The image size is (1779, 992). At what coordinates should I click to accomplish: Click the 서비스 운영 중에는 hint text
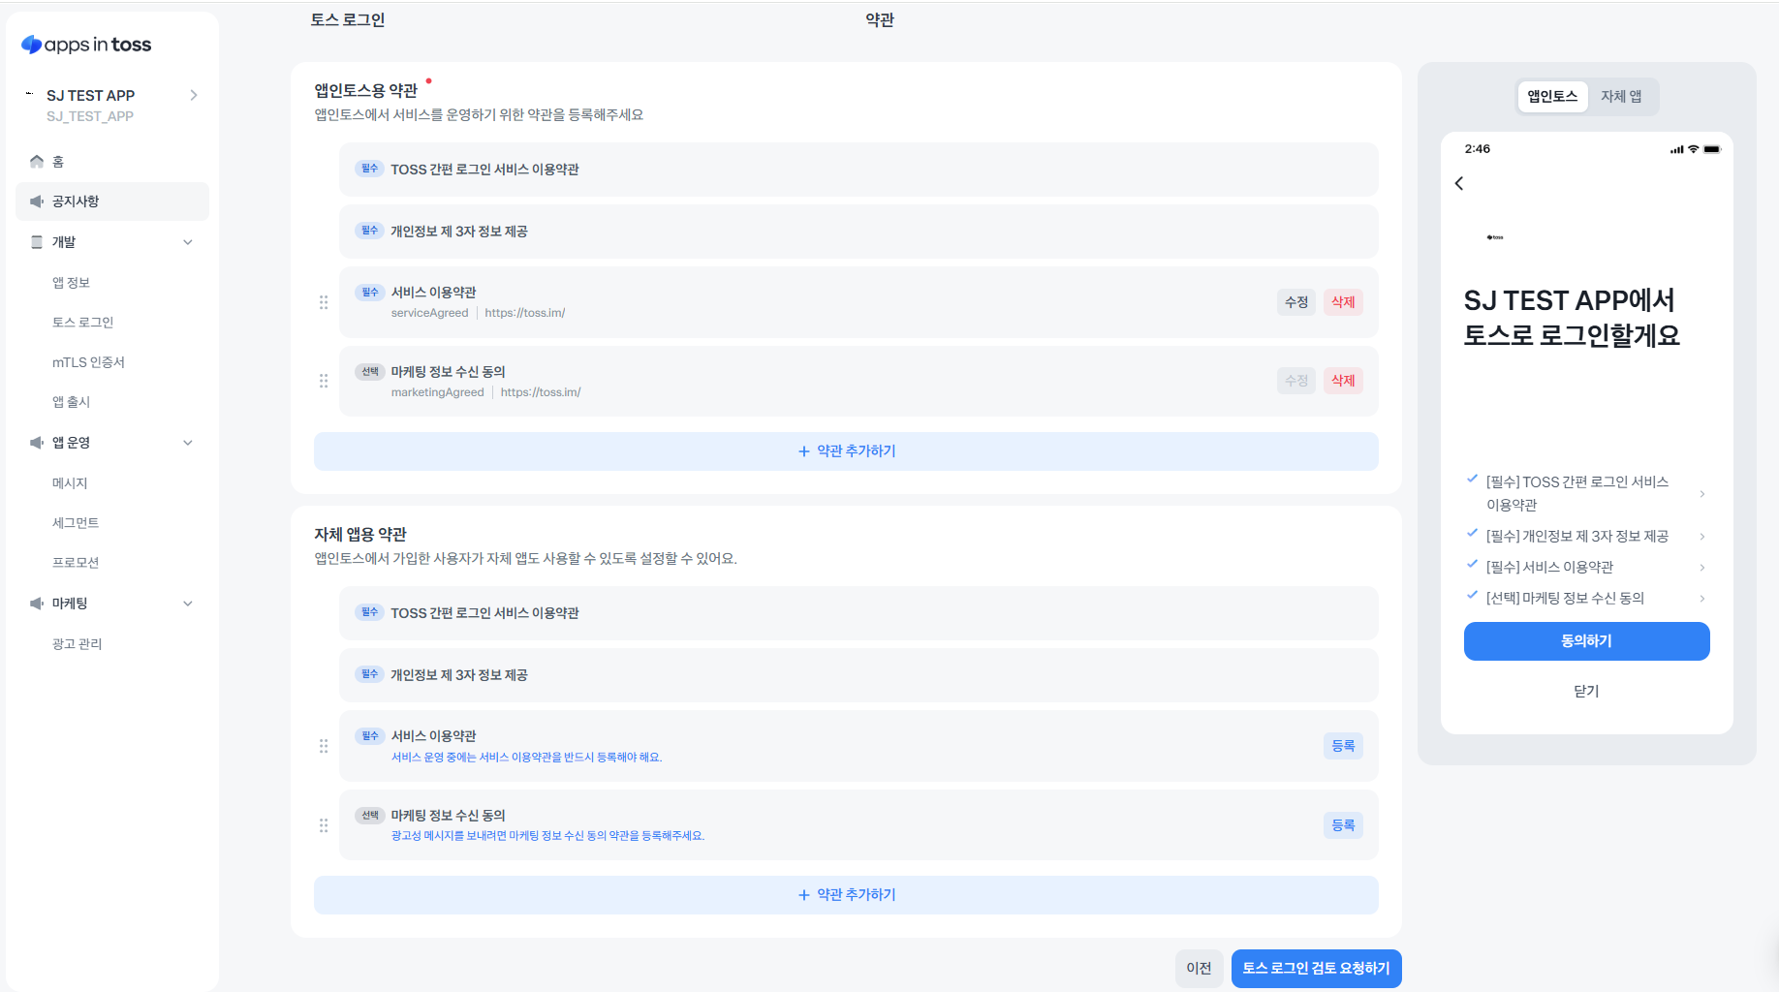tap(526, 758)
